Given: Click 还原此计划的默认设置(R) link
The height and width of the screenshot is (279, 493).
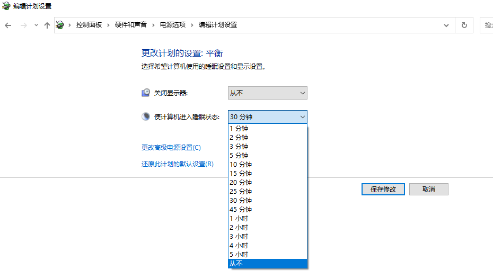Looking at the screenshot, I should coord(178,164).
